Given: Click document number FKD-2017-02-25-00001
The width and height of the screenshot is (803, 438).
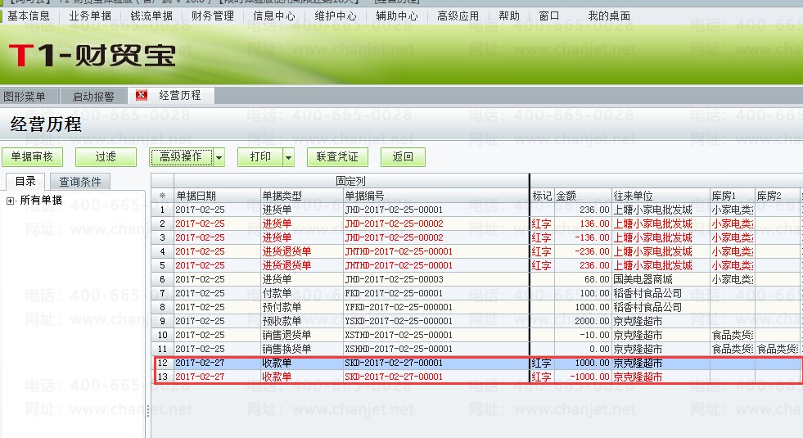Looking at the screenshot, I should [393, 293].
